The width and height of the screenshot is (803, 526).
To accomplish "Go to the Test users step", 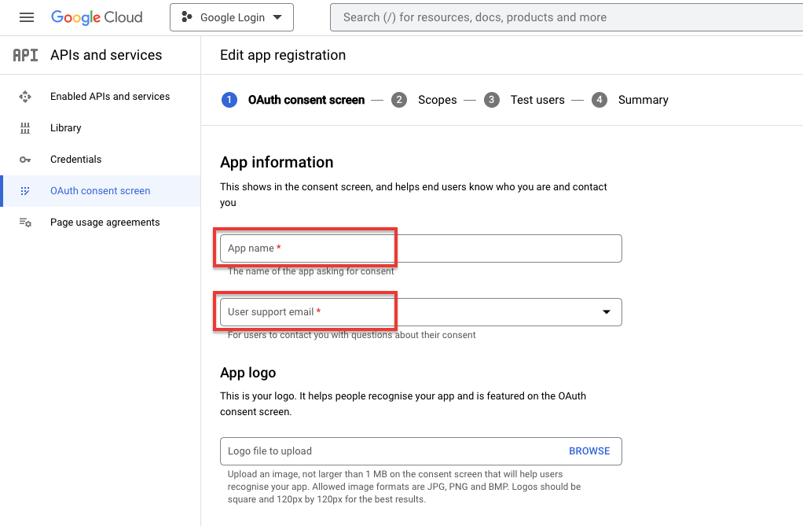I will coord(537,100).
